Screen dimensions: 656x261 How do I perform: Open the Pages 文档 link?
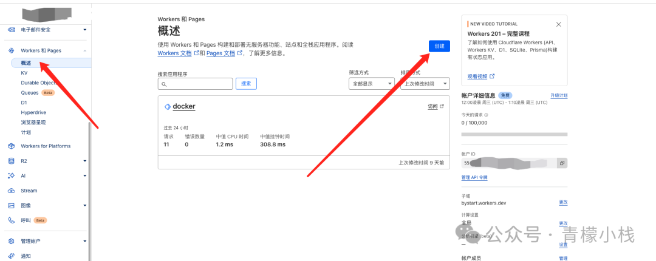pos(221,53)
